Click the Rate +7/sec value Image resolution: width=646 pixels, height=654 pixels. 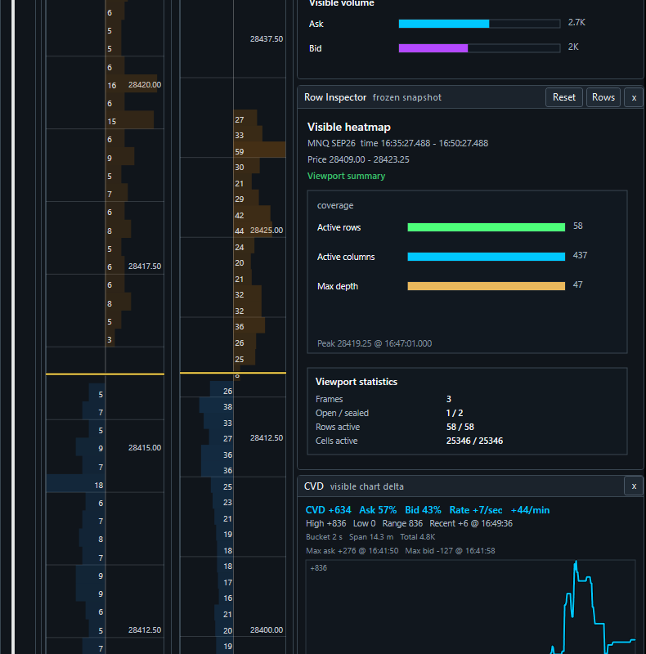point(476,510)
